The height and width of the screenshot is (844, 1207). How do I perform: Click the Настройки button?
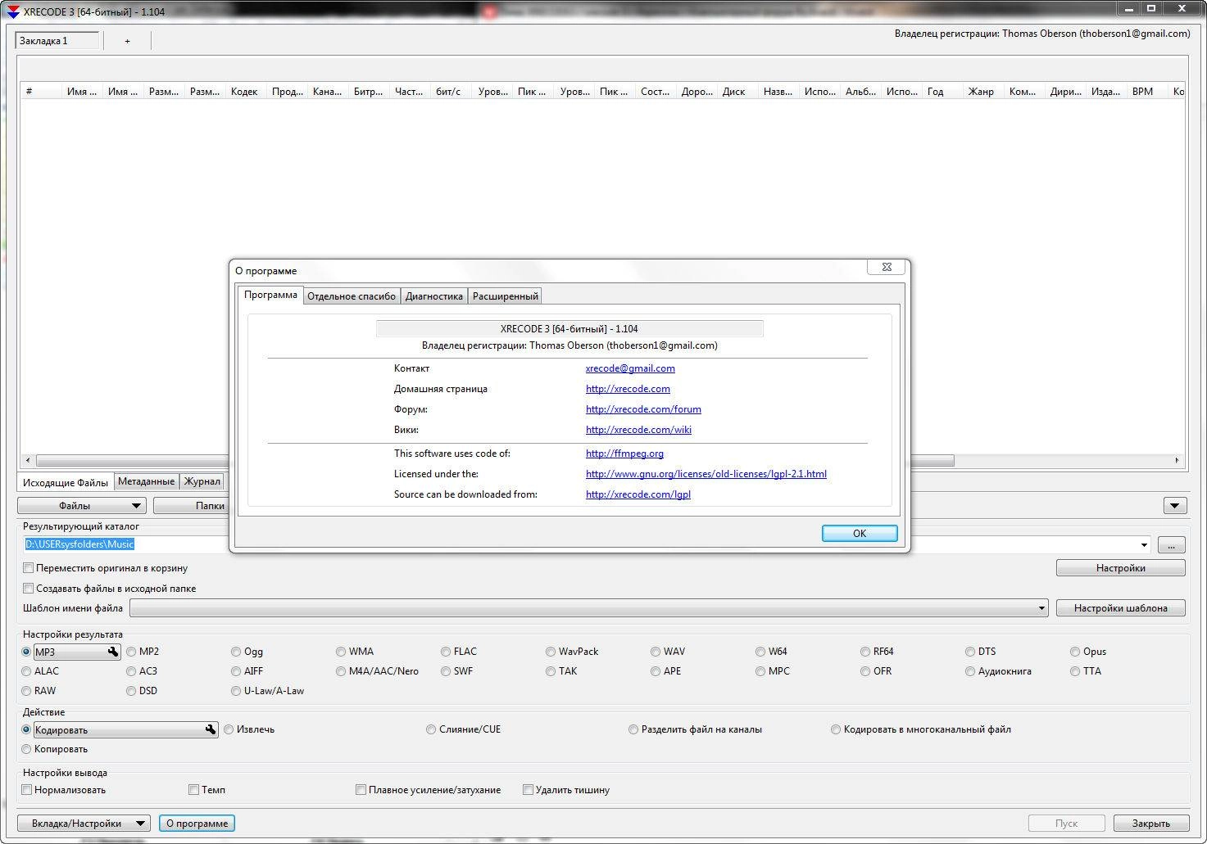[x=1120, y=568]
